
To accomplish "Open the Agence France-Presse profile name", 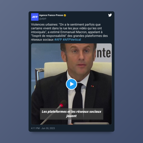I will pos(51,15).
